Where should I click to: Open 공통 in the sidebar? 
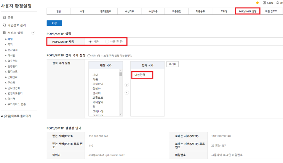tap(10, 18)
